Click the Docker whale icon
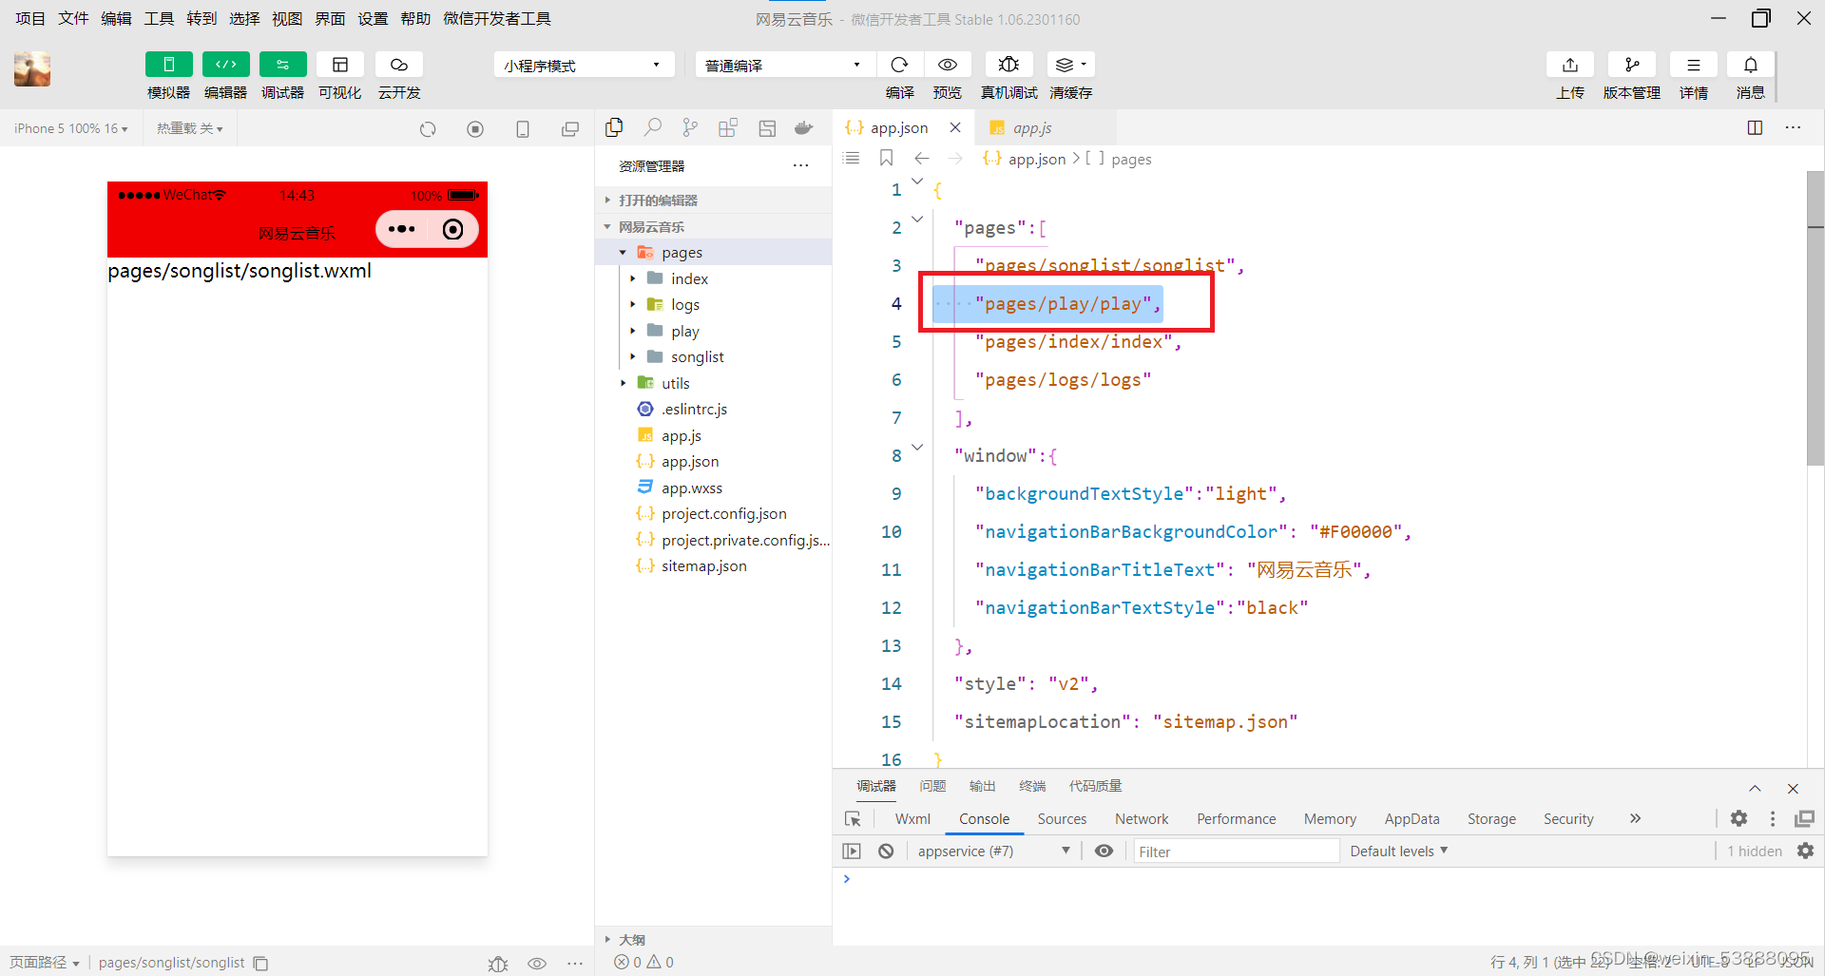1825x976 pixels. (x=804, y=127)
